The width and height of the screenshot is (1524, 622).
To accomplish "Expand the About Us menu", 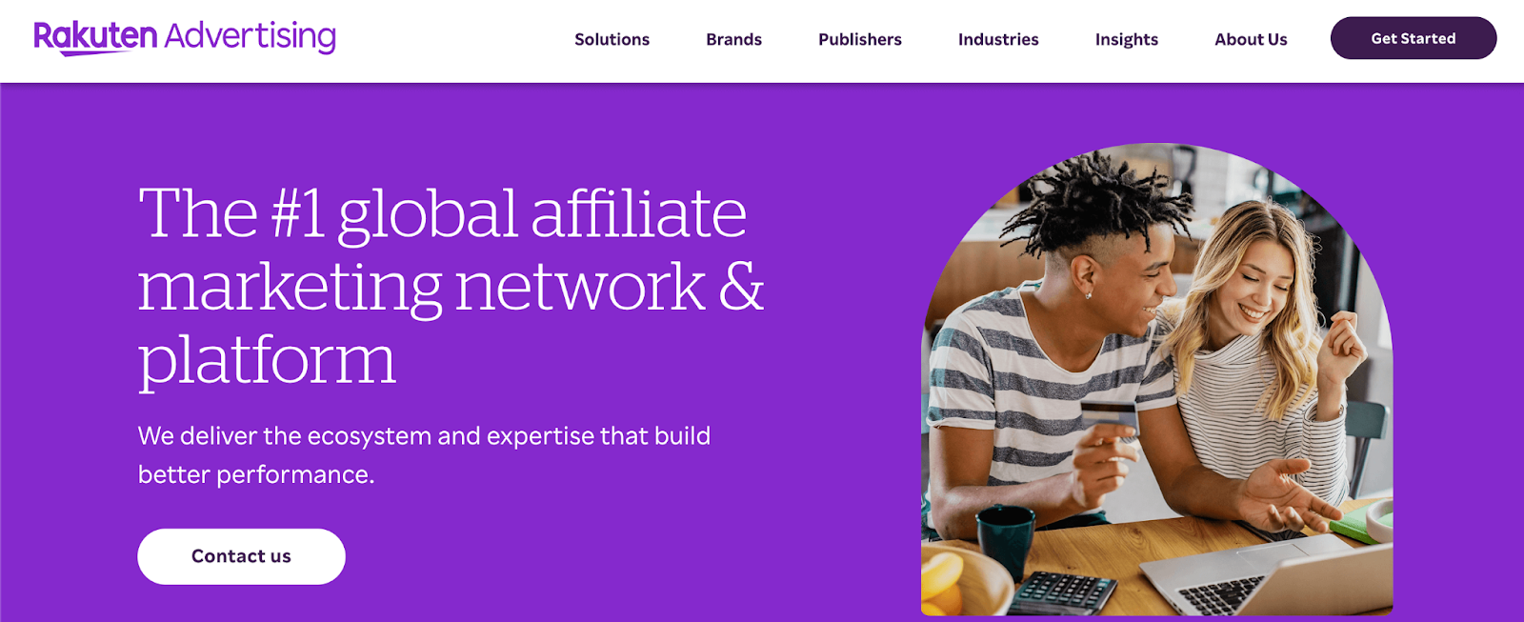I will 1251,39.
